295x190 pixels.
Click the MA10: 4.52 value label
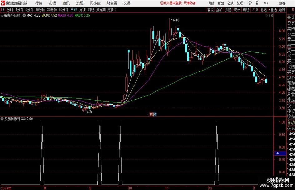click(x=49, y=15)
